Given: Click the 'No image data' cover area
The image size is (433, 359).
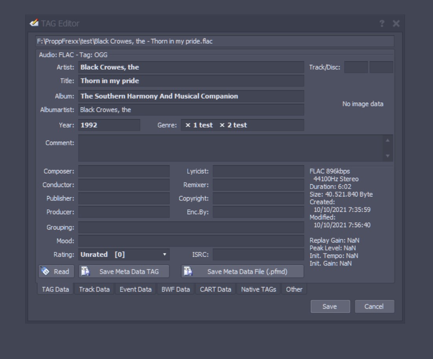Looking at the screenshot, I should (x=363, y=104).
